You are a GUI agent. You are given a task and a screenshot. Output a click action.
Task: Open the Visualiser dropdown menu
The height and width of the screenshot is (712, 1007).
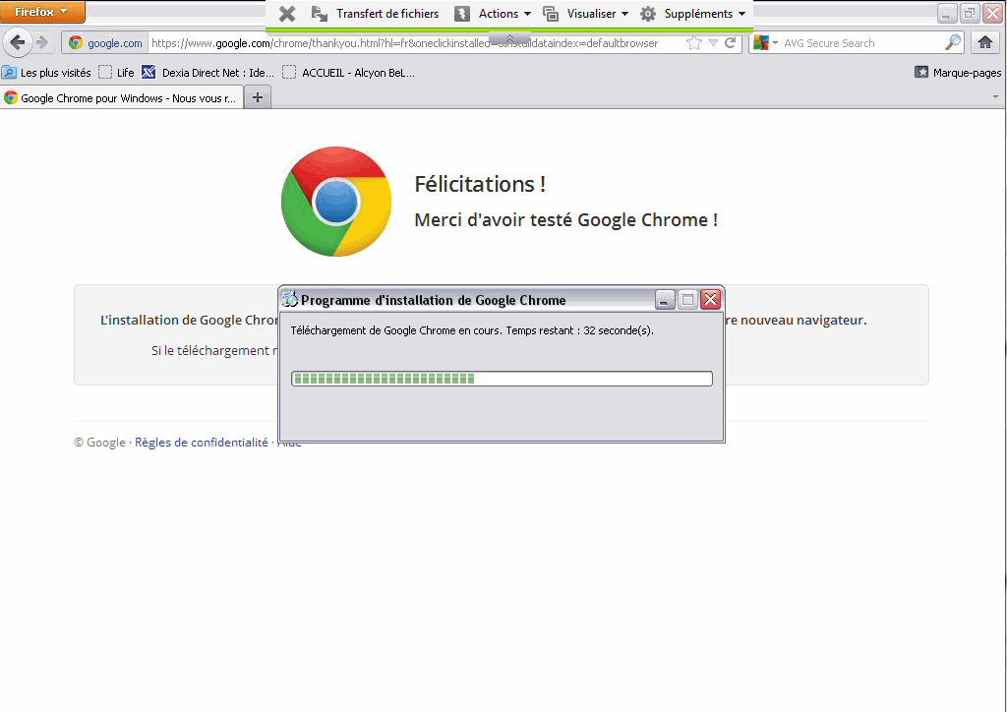click(586, 14)
